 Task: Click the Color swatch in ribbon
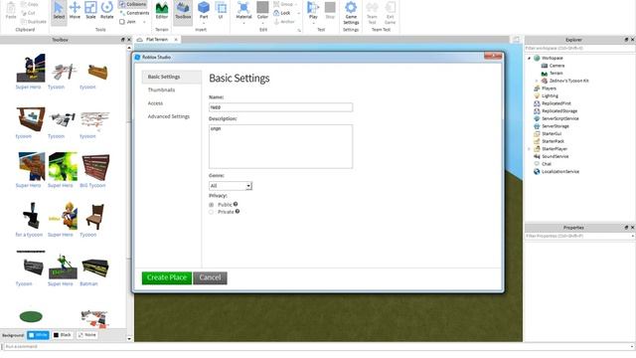pos(262,7)
